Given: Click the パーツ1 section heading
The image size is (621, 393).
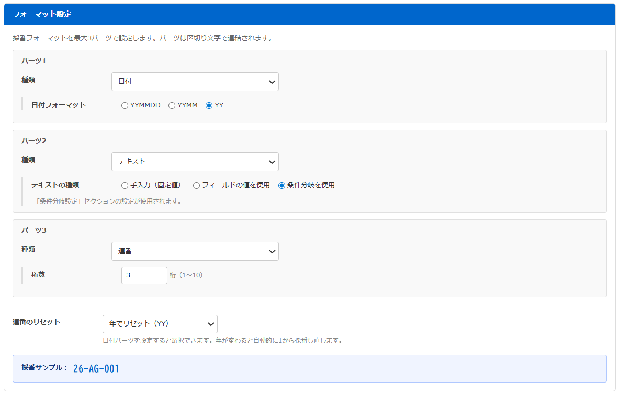Looking at the screenshot, I should coord(34,61).
